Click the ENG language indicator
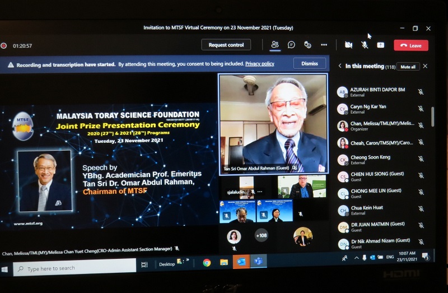Image resolution: width=448 pixels, height=293 pixels. tap(390, 257)
